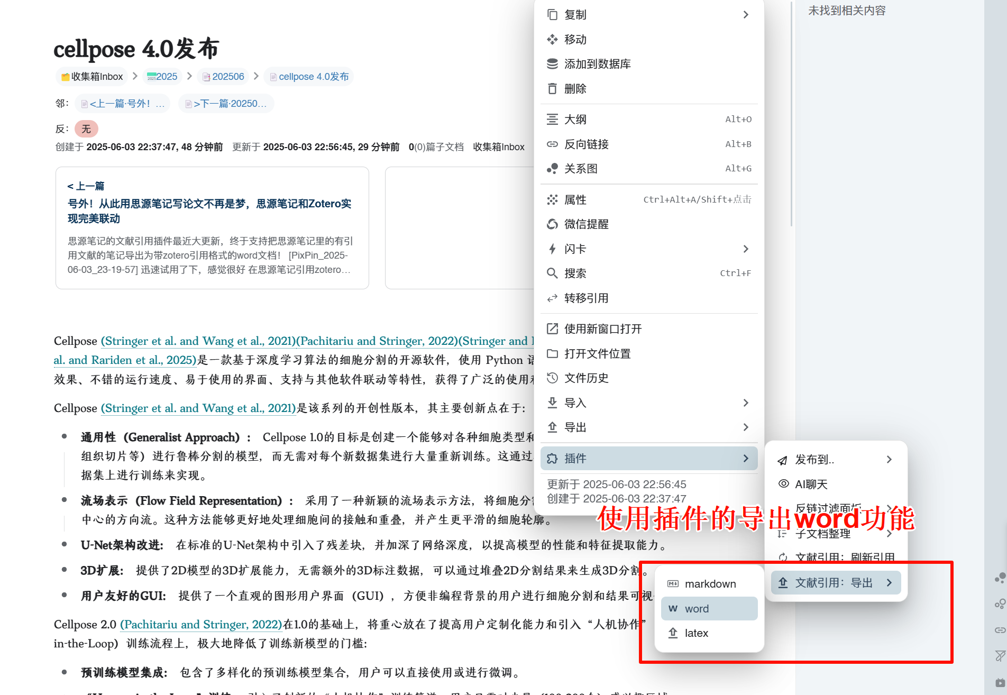Viewport: 1007px width, 695px height.
Task: Click the 转移引用 transfer icon
Action: [x=552, y=298]
